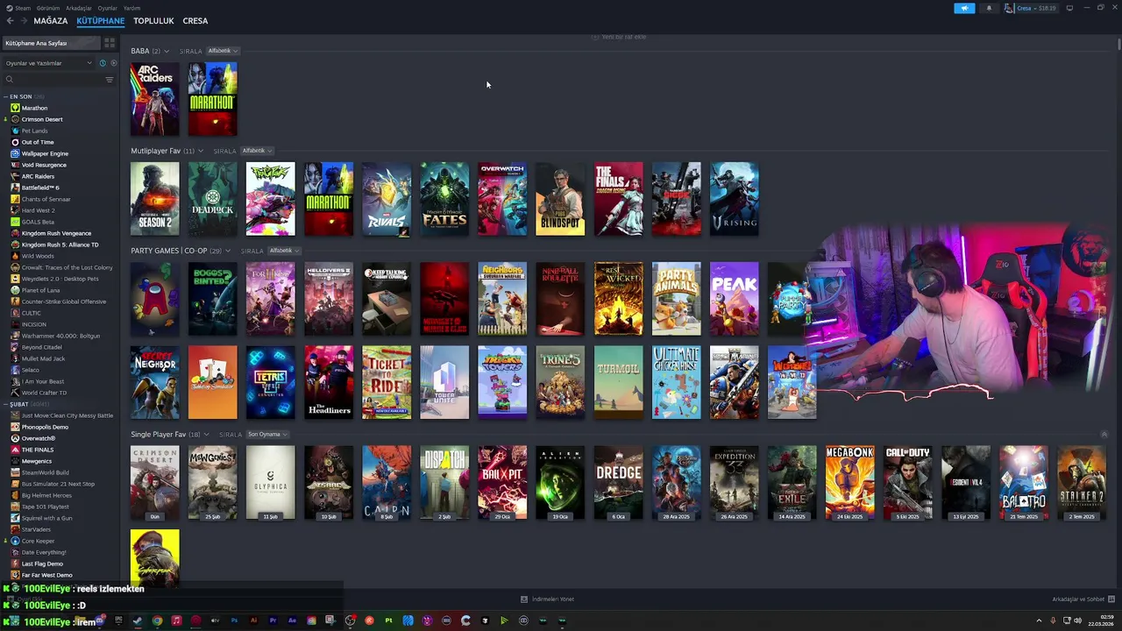Collapse the EN SON sidebar group
The width and height of the screenshot is (1122, 631).
pyautogui.click(x=5, y=96)
